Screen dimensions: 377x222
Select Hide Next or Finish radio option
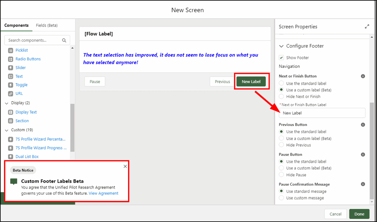[x=281, y=96]
